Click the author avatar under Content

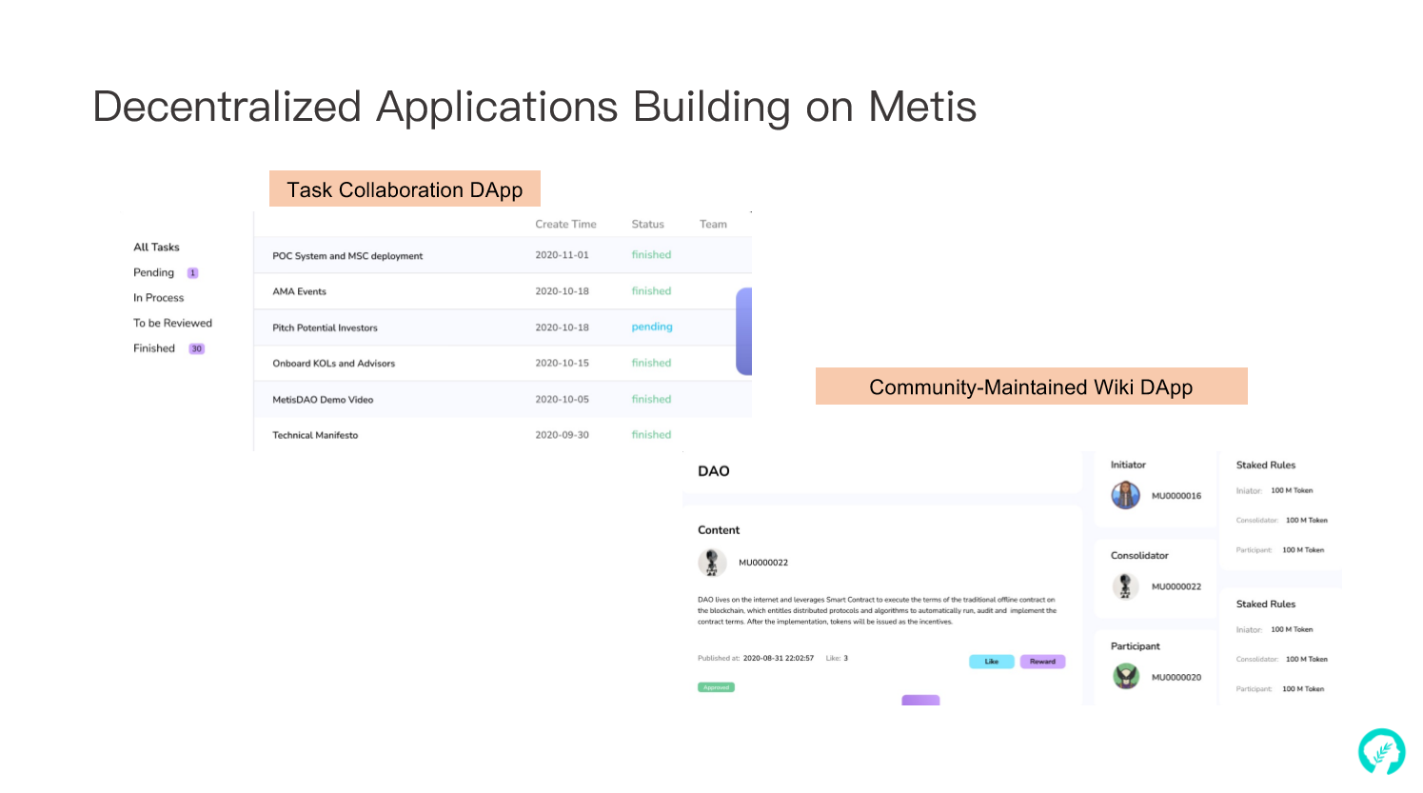coord(712,563)
